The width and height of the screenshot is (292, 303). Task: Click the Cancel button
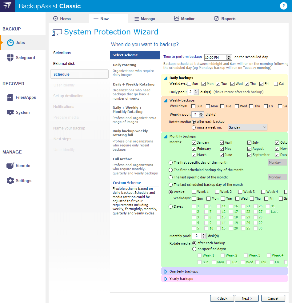coord(273,298)
